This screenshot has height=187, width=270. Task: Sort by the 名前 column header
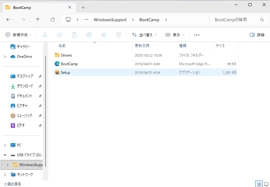coord(62,46)
